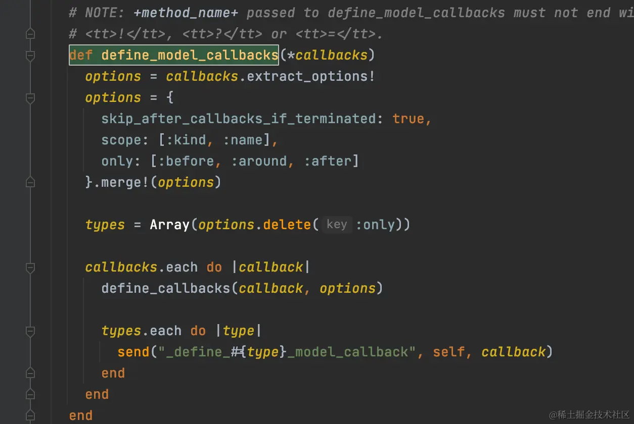Click the extract_options! method call

[x=311, y=76]
